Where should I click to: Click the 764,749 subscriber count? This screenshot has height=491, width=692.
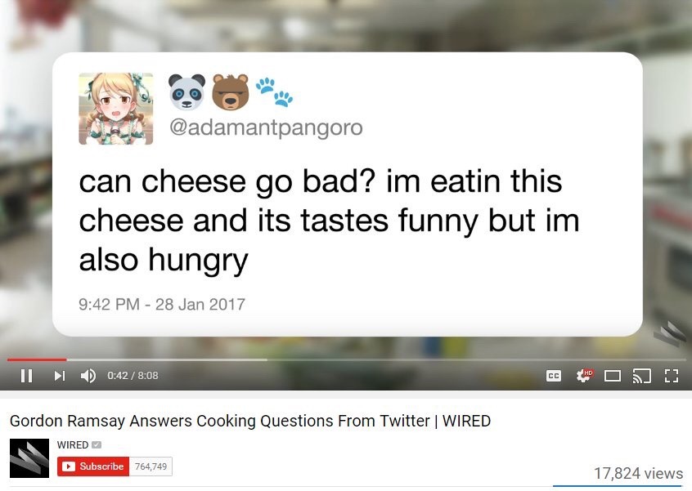point(151,466)
